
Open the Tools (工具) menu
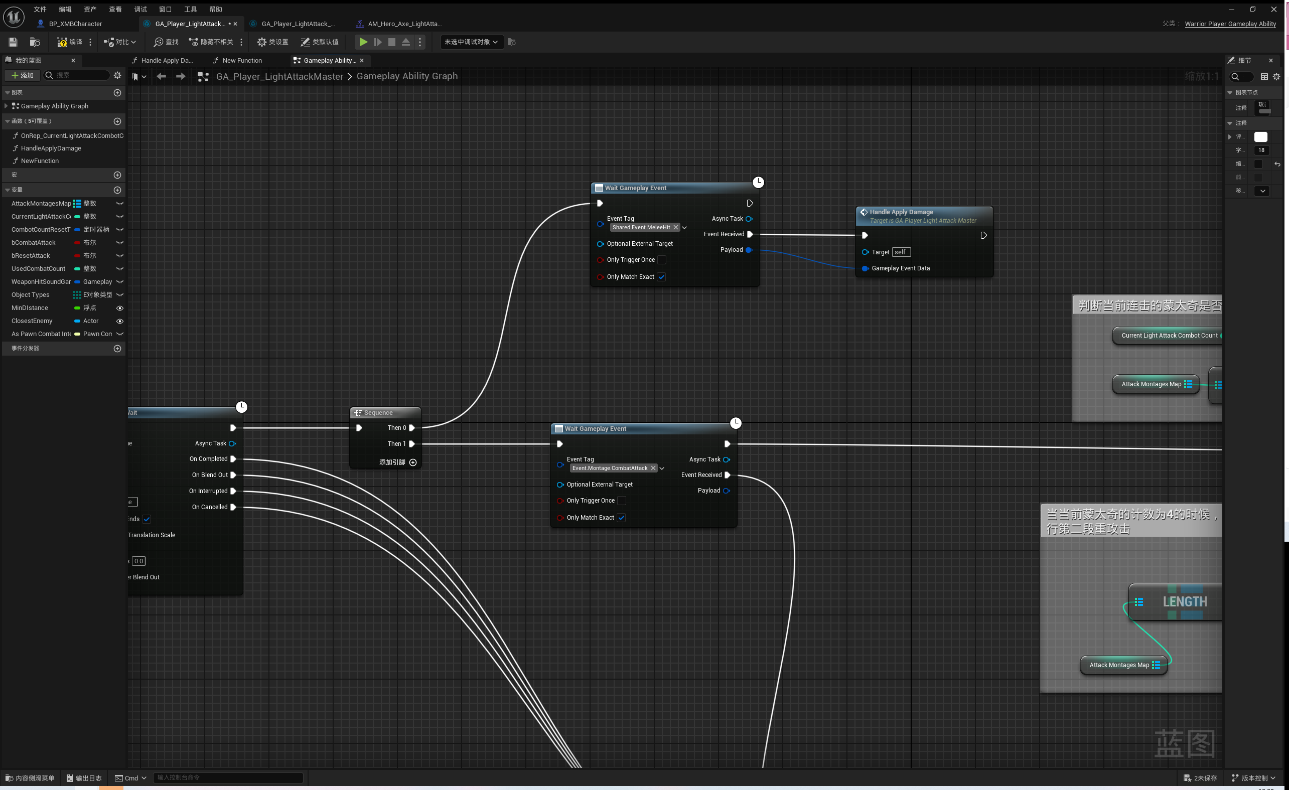[x=191, y=9]
